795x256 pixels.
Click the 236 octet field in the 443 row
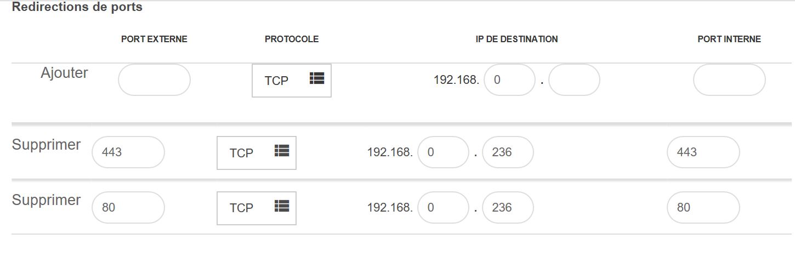[x=508, y=152]
